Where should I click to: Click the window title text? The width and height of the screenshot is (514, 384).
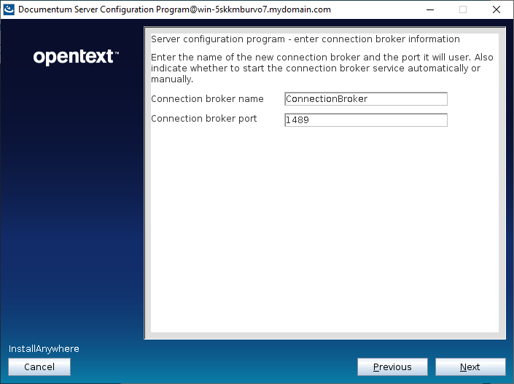coord(174,9)
